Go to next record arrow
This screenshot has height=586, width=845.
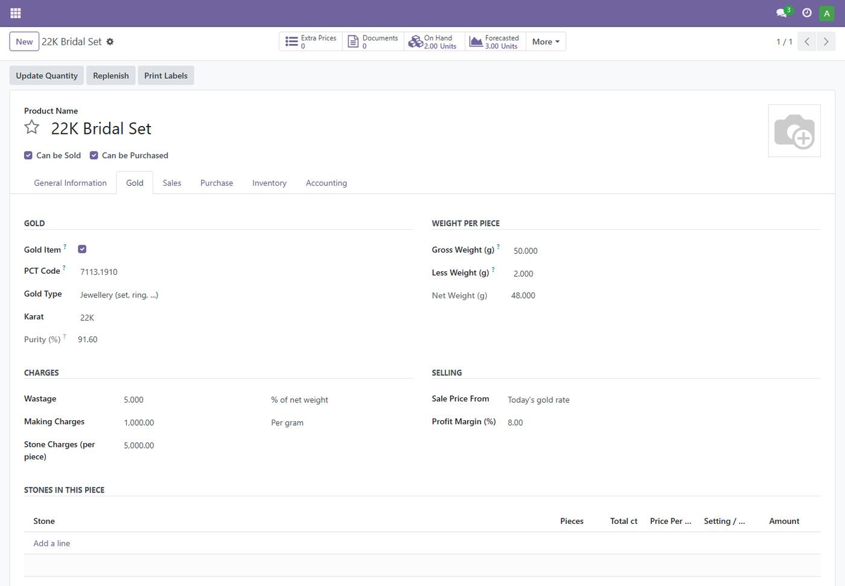click(826, 42)
